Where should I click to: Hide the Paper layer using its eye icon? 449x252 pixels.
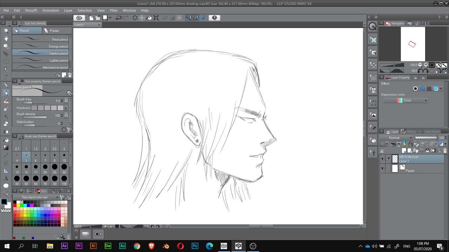pyautogui.click(x=382, y=169)
